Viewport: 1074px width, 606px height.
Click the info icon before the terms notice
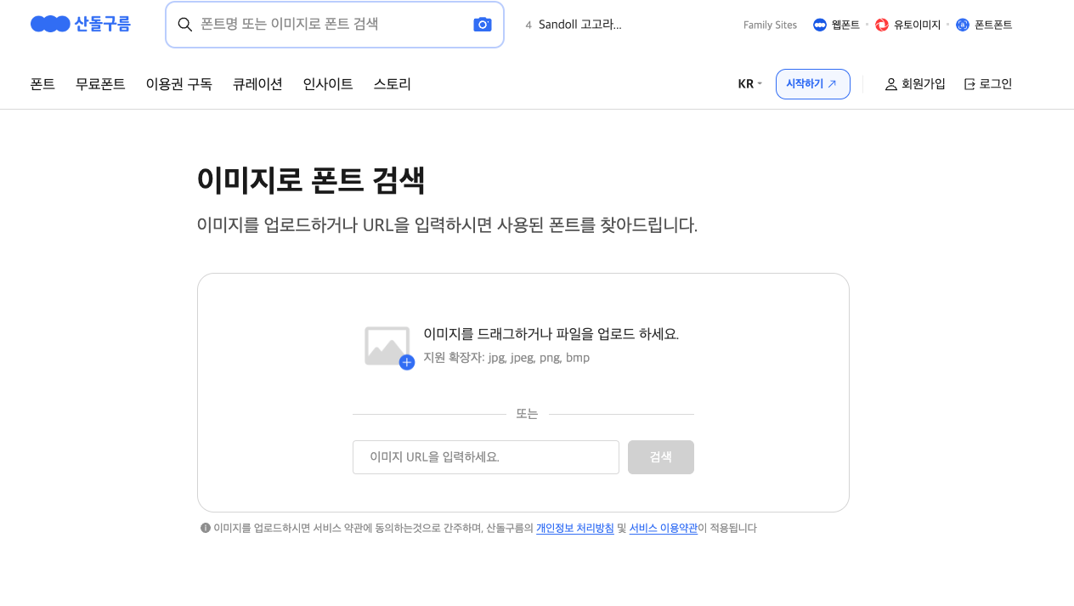tap(206, 528)
